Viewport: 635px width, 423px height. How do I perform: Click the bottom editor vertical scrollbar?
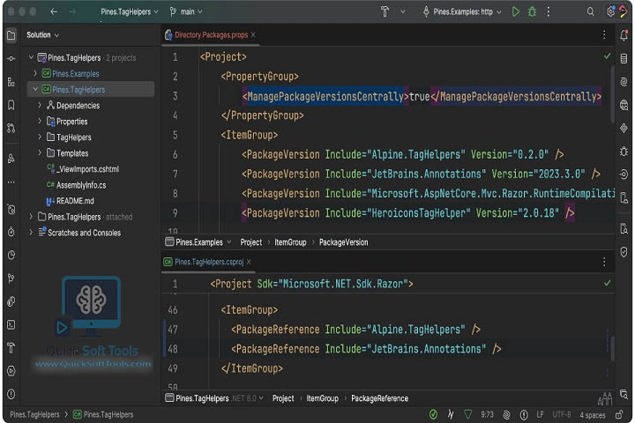click(x=612, y=347)
